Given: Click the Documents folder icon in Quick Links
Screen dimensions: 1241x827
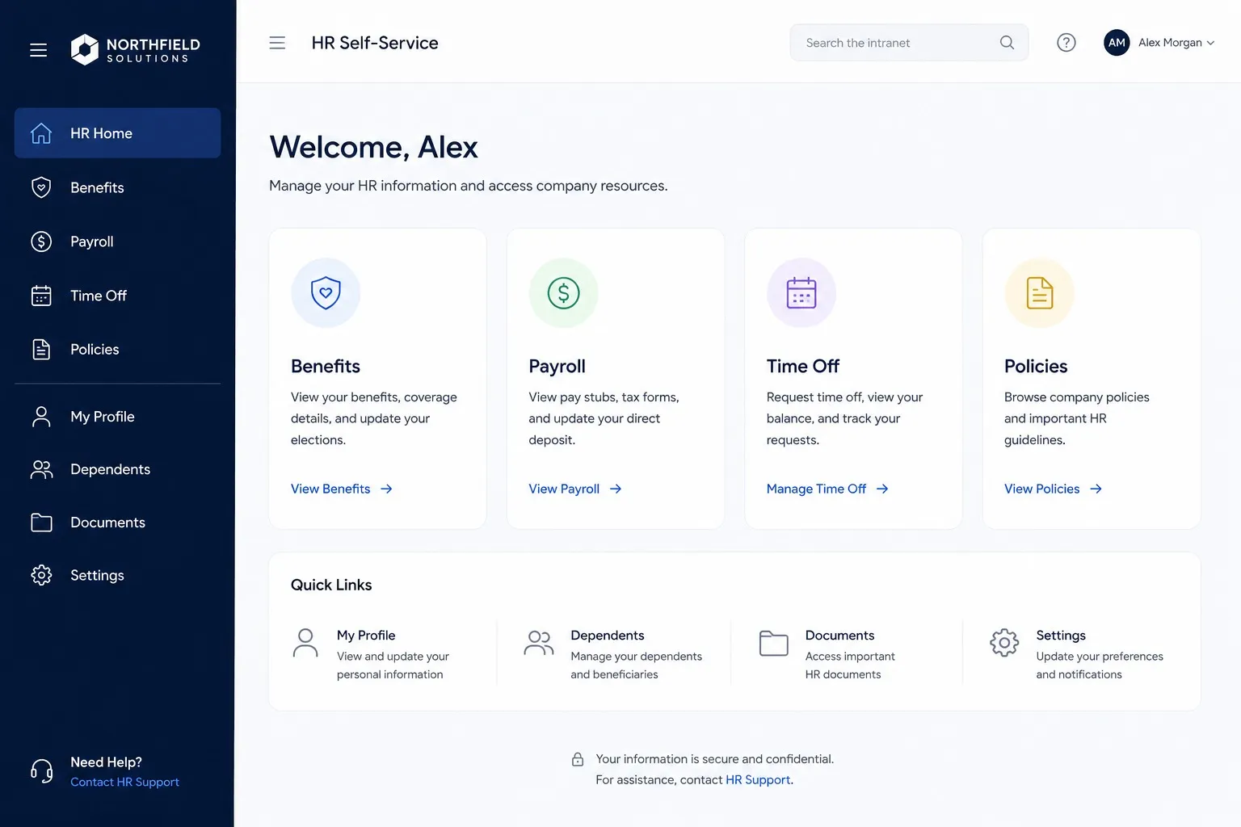Looking at the screenshot, I should pos(773,643).
